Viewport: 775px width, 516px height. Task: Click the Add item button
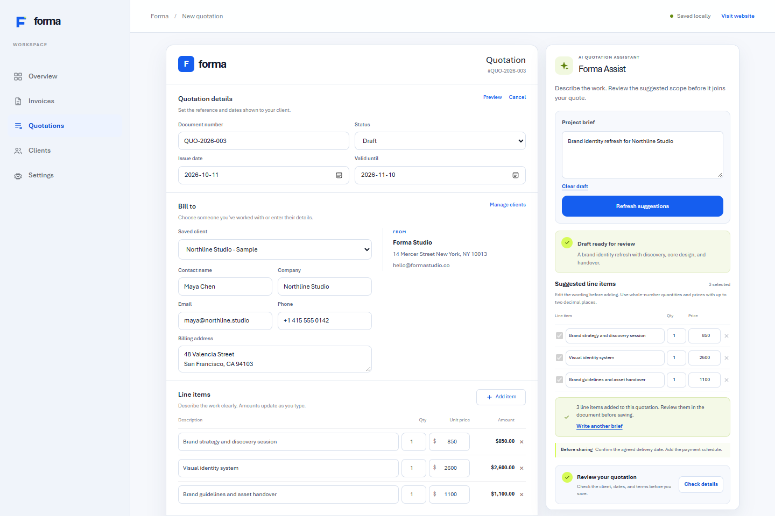click(501, 397)
